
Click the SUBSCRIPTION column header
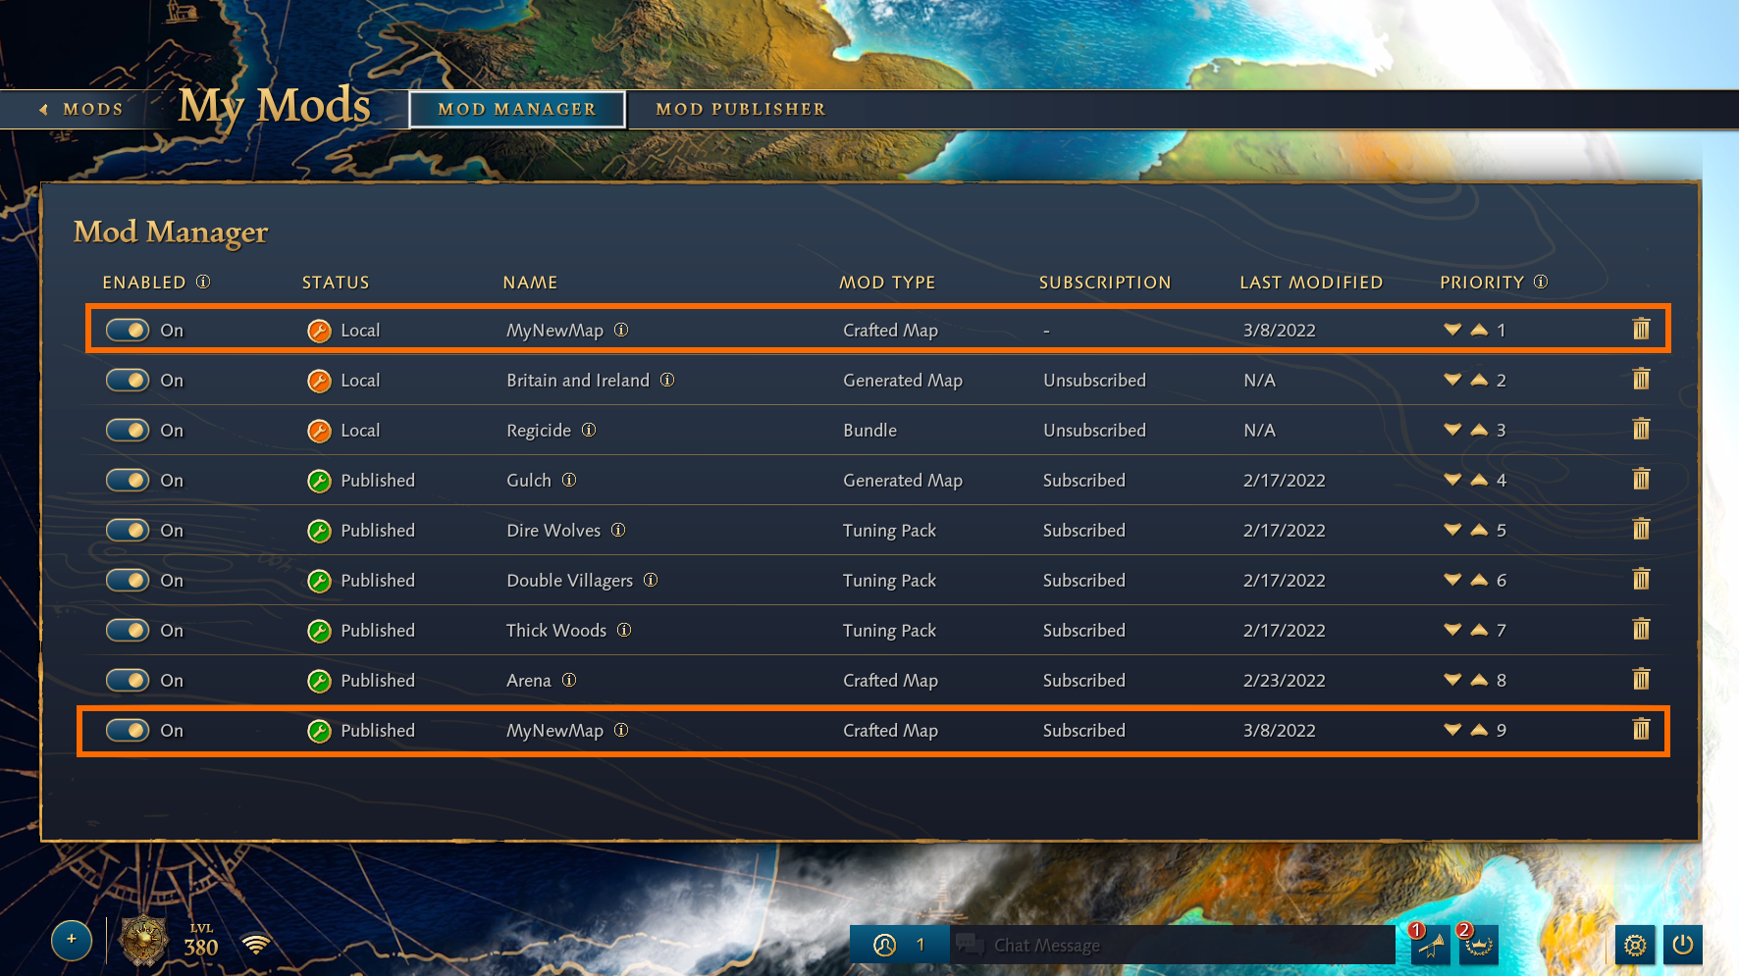tap(1105, 283)
